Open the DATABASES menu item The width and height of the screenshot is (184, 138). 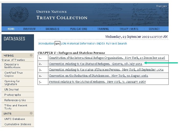coord(52,29)
